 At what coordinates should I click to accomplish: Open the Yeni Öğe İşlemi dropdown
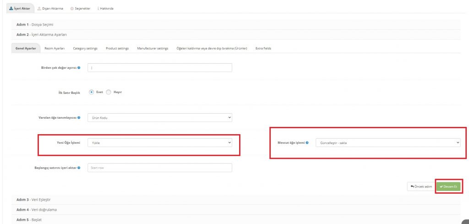tap(160, 142)
